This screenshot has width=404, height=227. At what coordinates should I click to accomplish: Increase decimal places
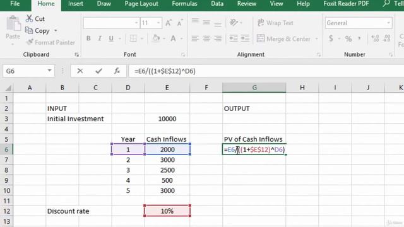375,38
